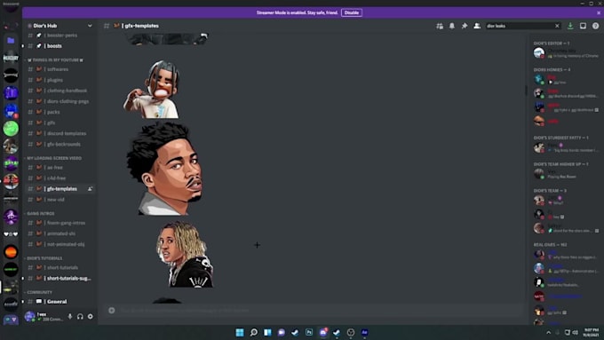The height and width of the screenshot is (340, 604).
Task: Open the afro man illustration image
Action: tap(165, 169)
